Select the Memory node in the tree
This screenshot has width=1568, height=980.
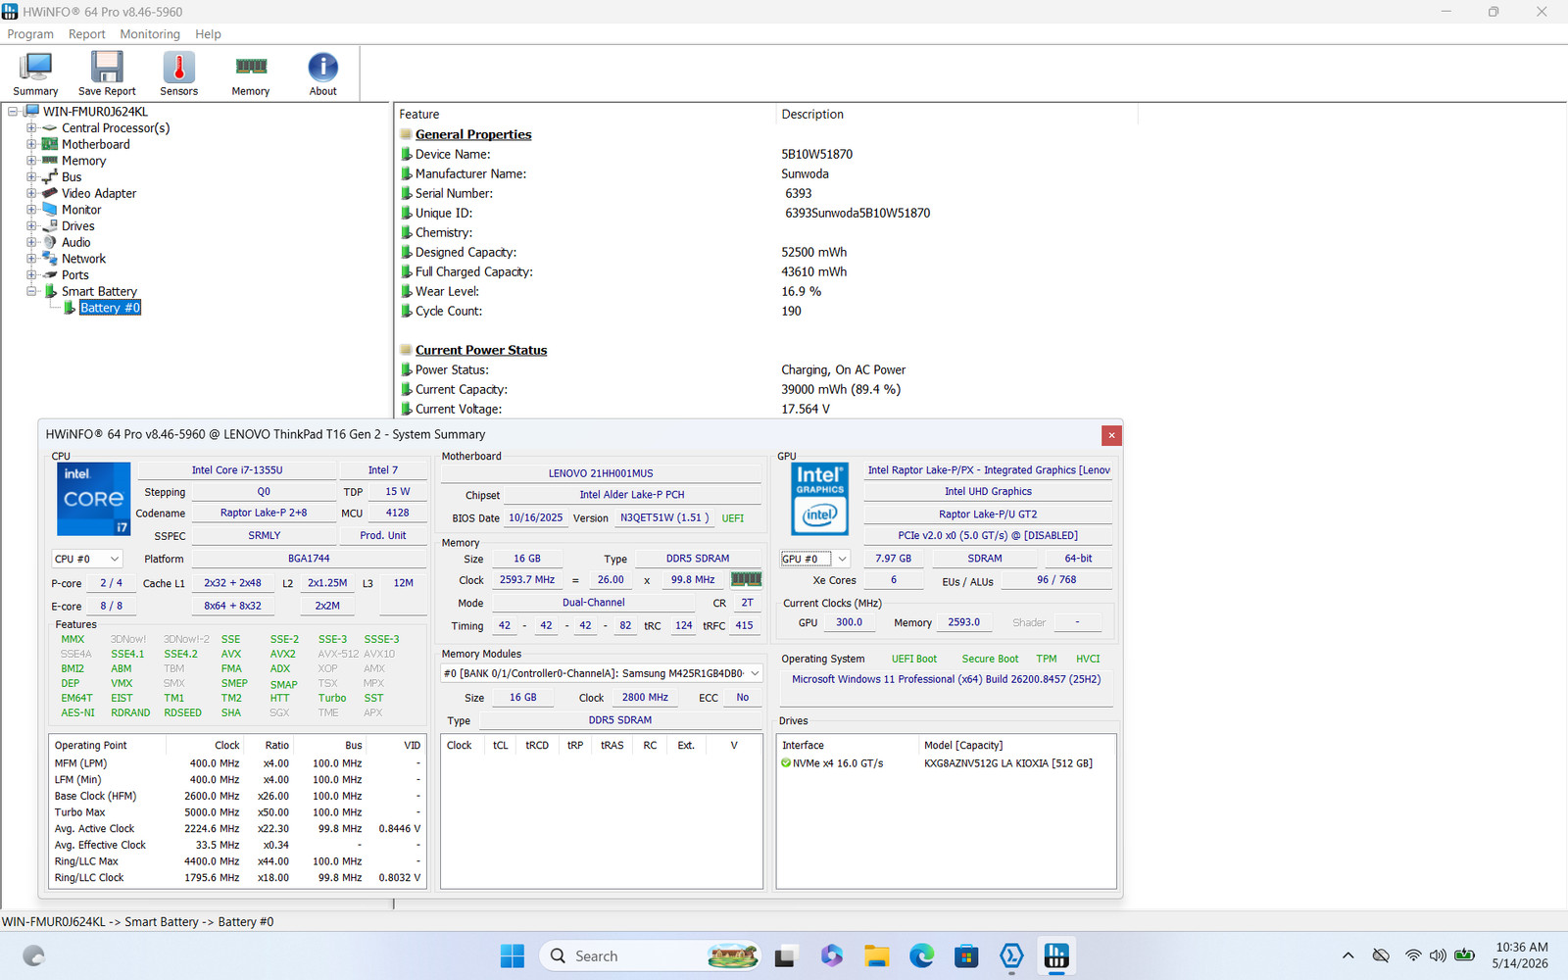pos(83,161)
